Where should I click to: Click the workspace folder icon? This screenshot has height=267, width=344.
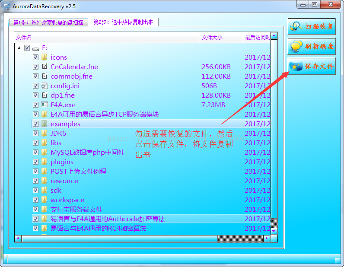[x=45, y=200]
